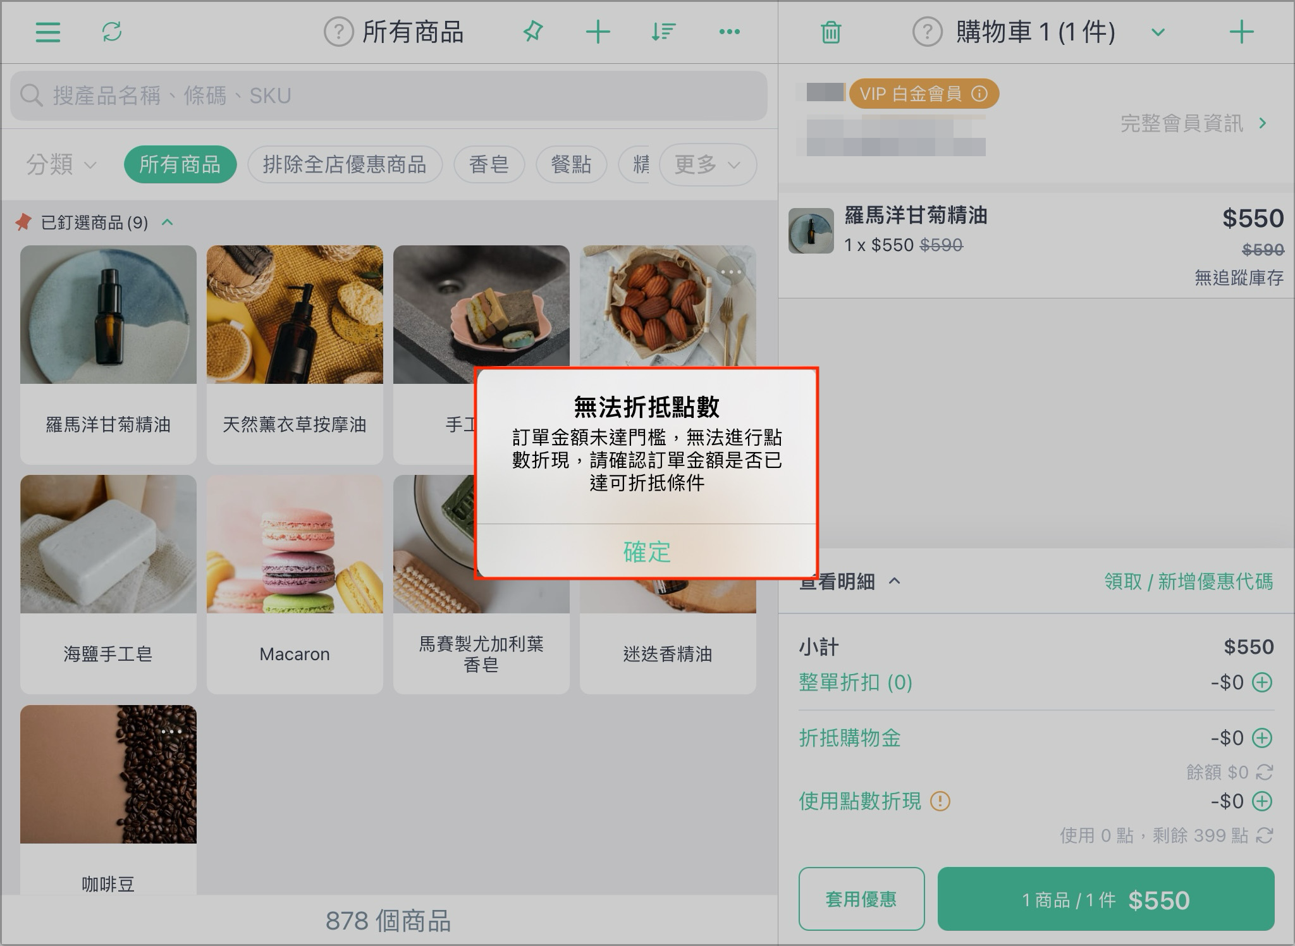Click the pin products icon

click(533, 32)
